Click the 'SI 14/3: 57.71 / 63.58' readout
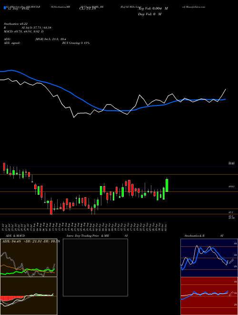The image size is (238, 315). [37, 28]
